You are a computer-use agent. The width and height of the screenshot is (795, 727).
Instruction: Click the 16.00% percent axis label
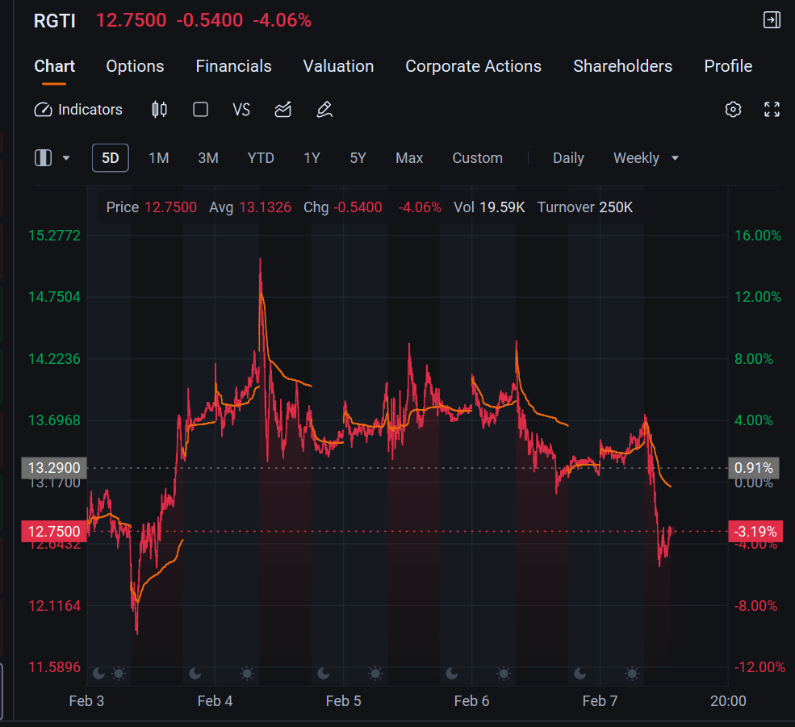[758, 236]
